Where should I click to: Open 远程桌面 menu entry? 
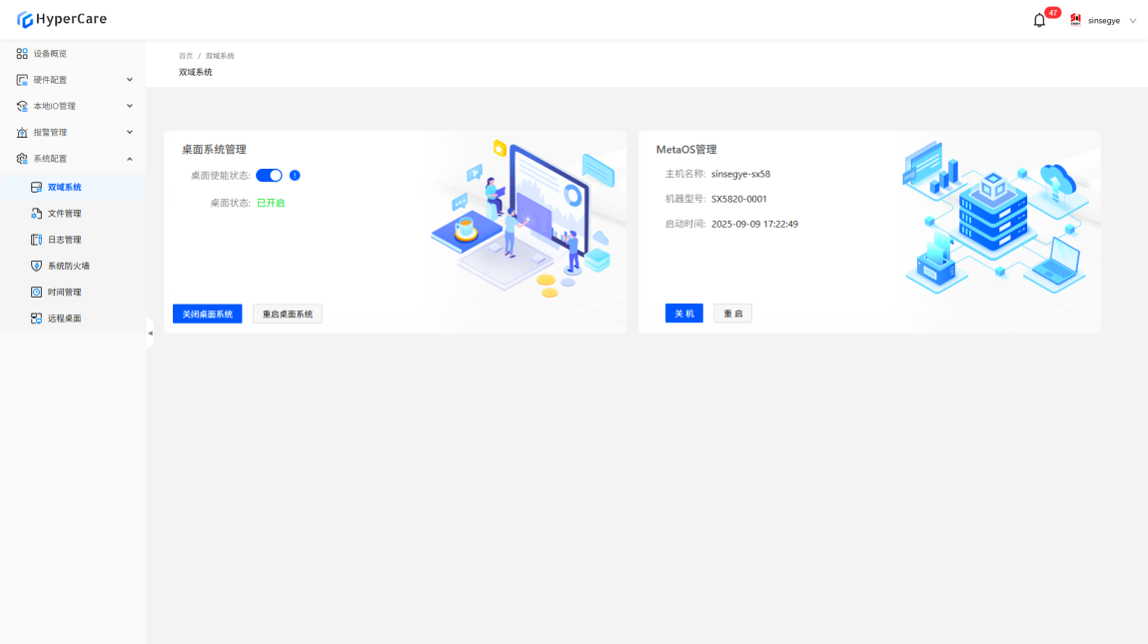73,319
